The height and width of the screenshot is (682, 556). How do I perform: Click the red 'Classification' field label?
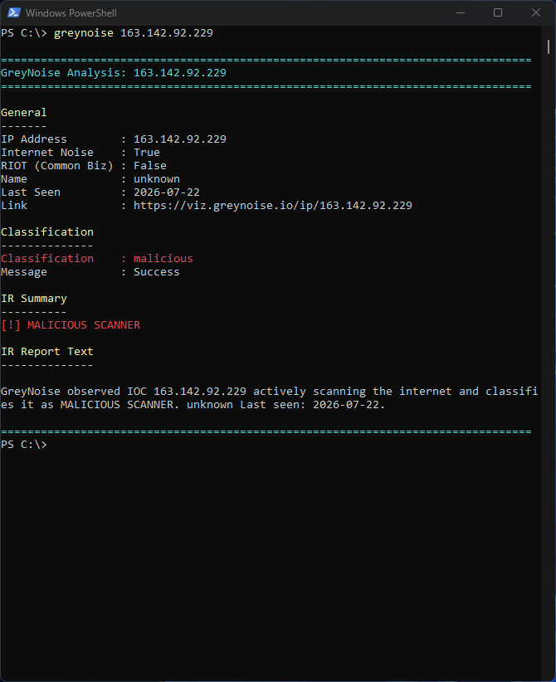tap(47, 258)
